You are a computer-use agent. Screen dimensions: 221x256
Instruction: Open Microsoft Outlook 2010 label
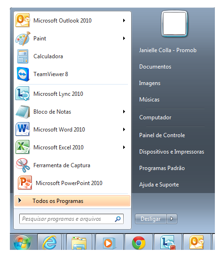tap(62, 21)
